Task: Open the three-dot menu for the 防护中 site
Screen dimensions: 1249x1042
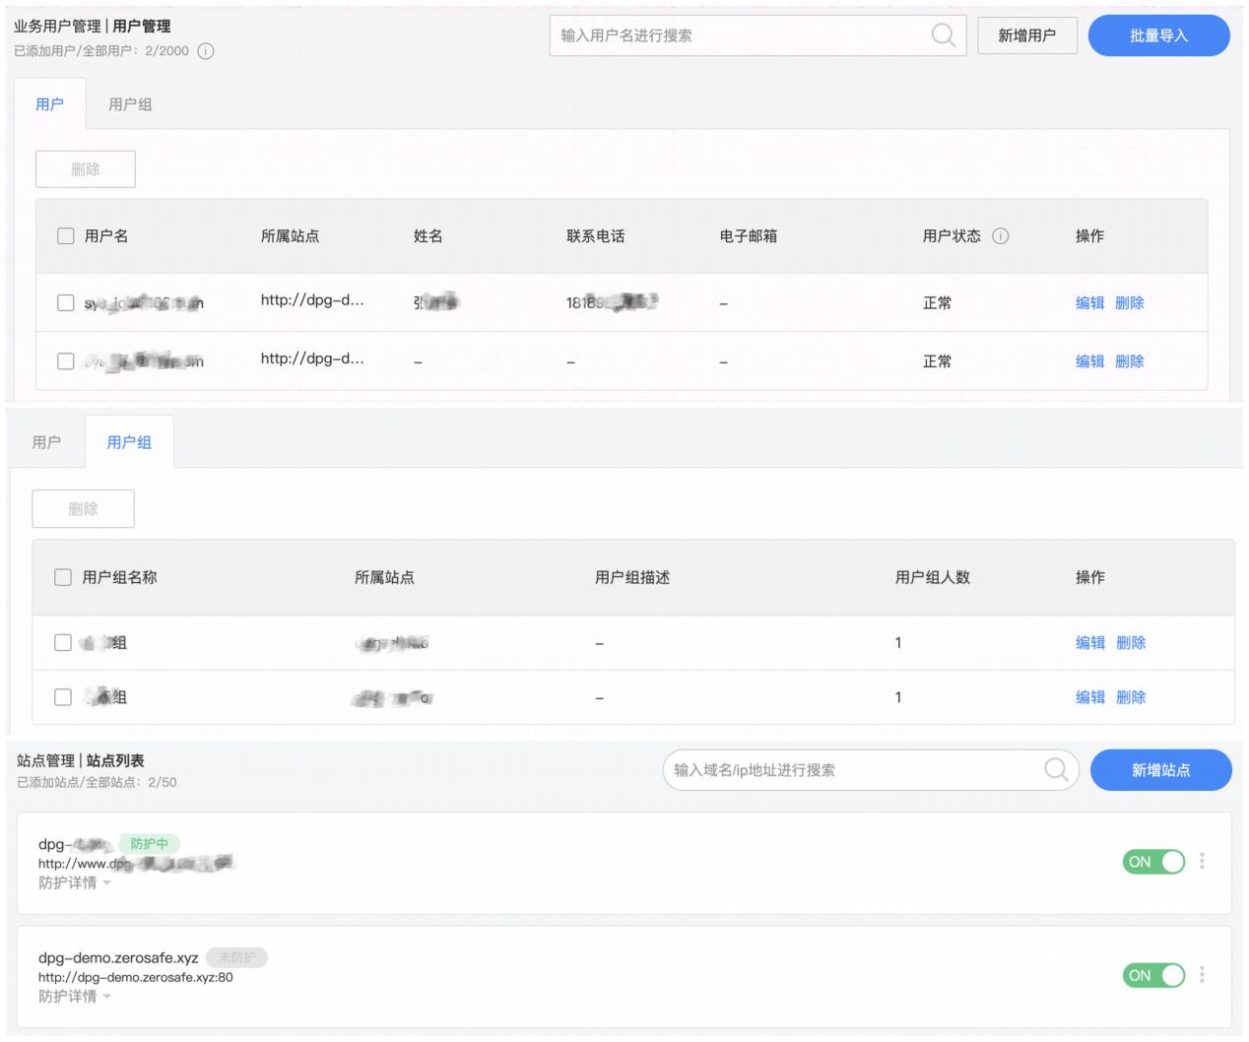Action: click(x=1202, y=862)
